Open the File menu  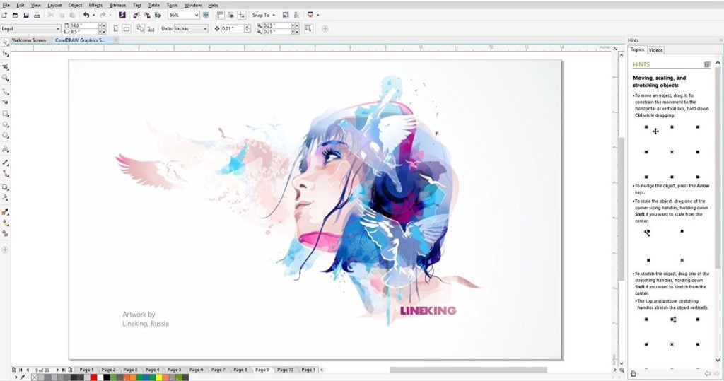pyautogui.click(x=6, y=5)
